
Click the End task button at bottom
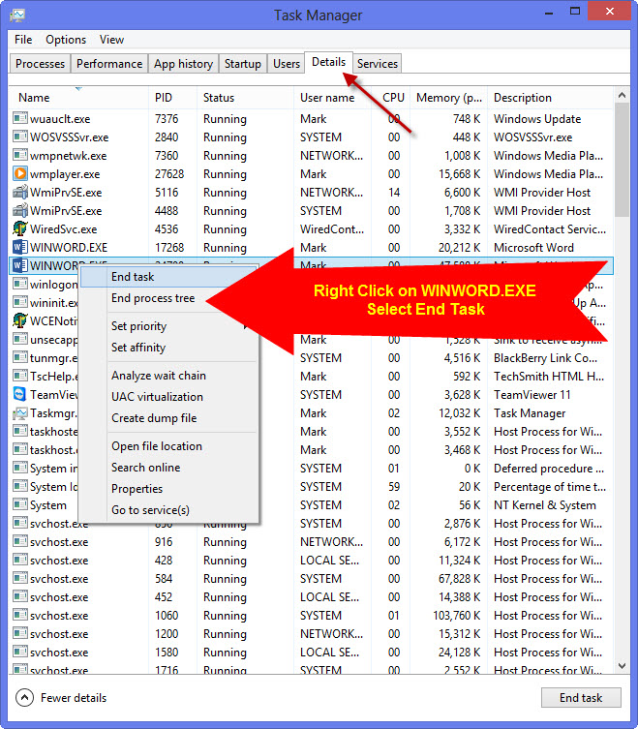click(x=581, y=697)
